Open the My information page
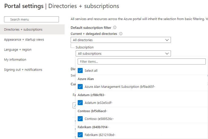 15,59
